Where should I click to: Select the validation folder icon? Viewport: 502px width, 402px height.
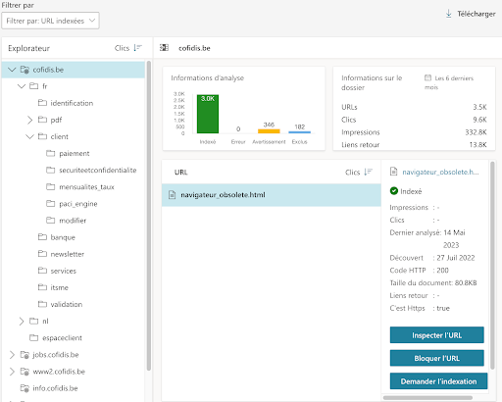(42, 304)
